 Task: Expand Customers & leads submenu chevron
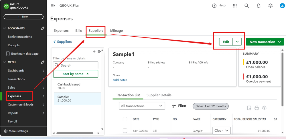[44, 105]
